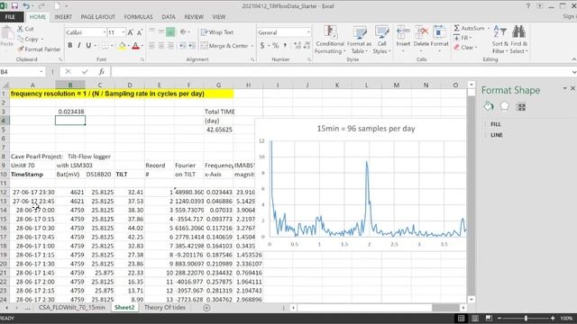Click the Insert Function fx icon
The height and width of the screenshot is (324, 577).
pos(102,72)
